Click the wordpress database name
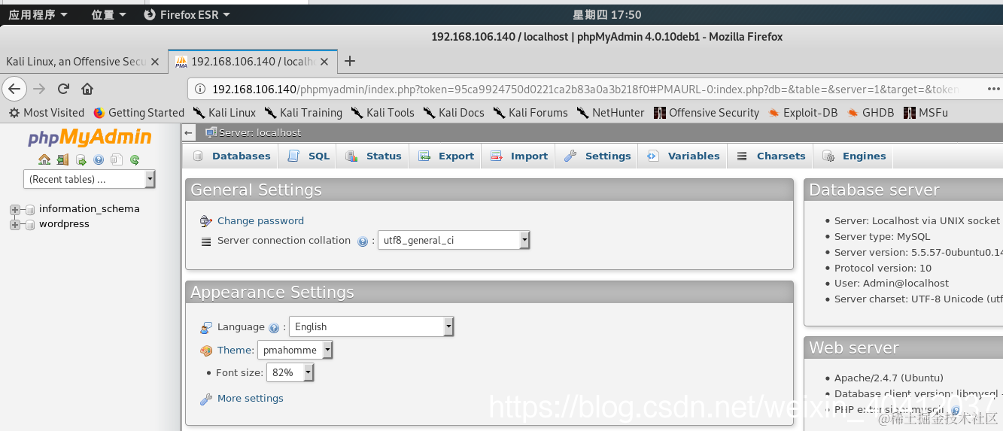Image resolution: width=1003 pixels, height=431 pixels. pyautogui.click(x=64, y=224)
